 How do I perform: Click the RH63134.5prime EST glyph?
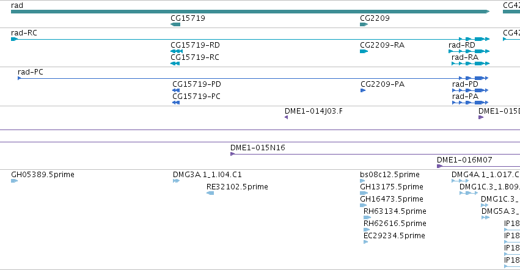(367, 218)
